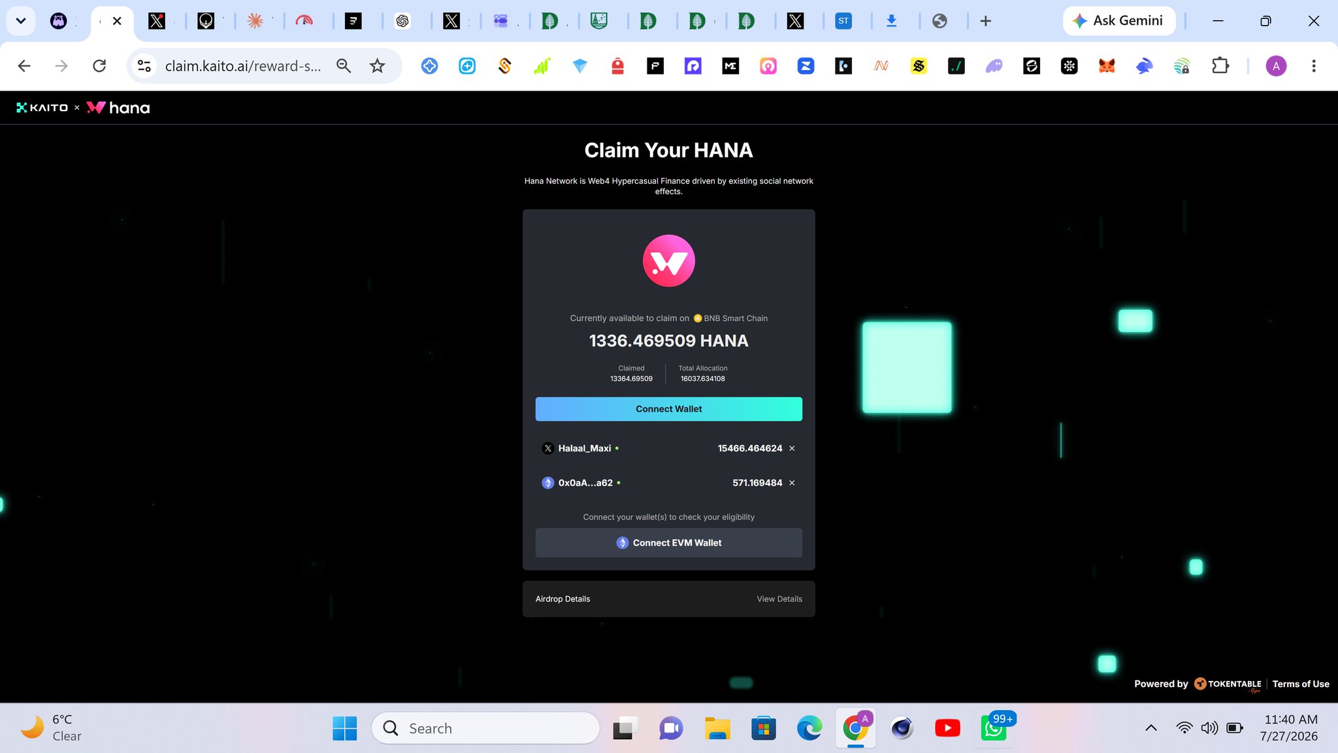1338x753 pixels.
Task: Open the blue rabbit extension icon
Action: coord(1145,66)
